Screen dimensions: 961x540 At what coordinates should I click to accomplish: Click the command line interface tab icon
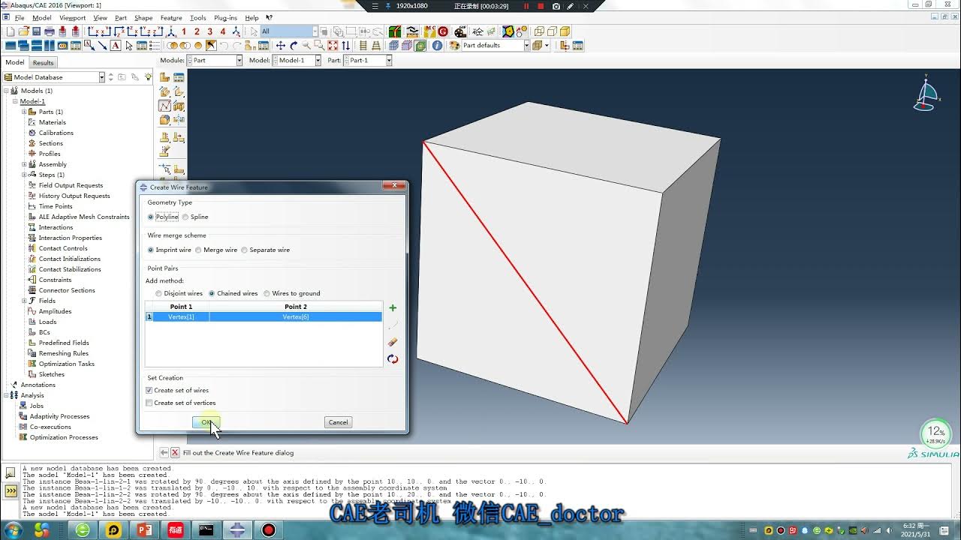(11, 490)
